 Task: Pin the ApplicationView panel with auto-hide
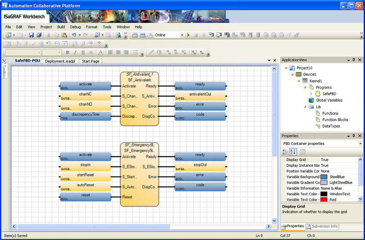click(x=354, y=60)
